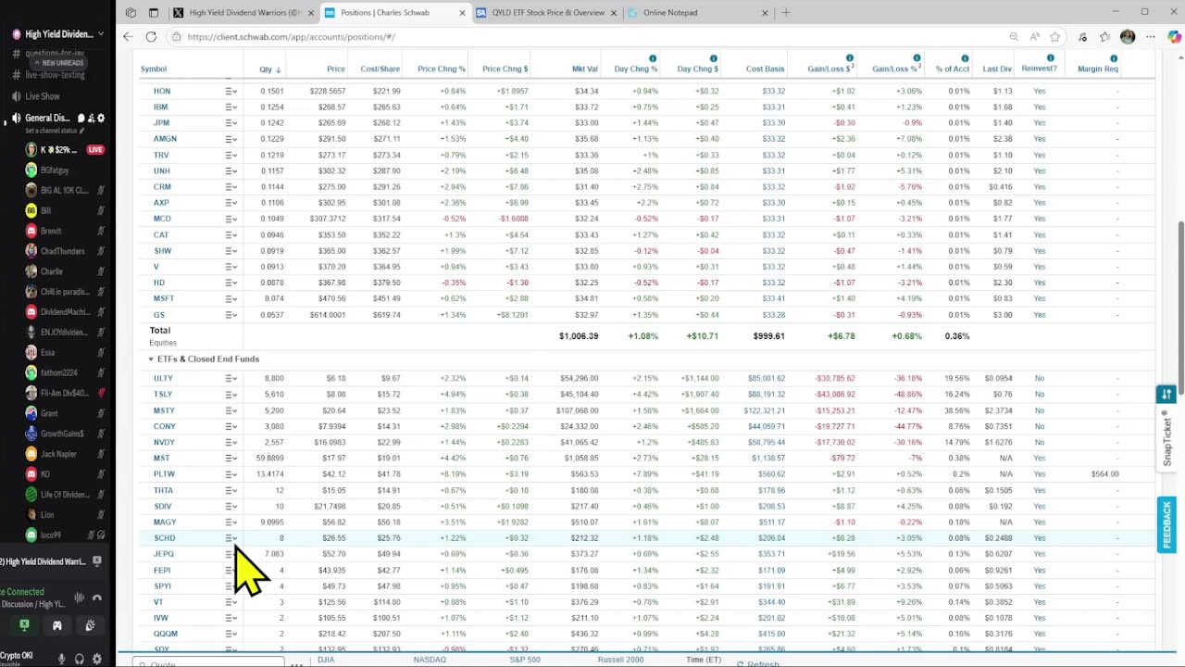Image resolution: width=1185 pixels, height=667 pixels.
Task: Open a new browser tab
Action: [786, 13]
